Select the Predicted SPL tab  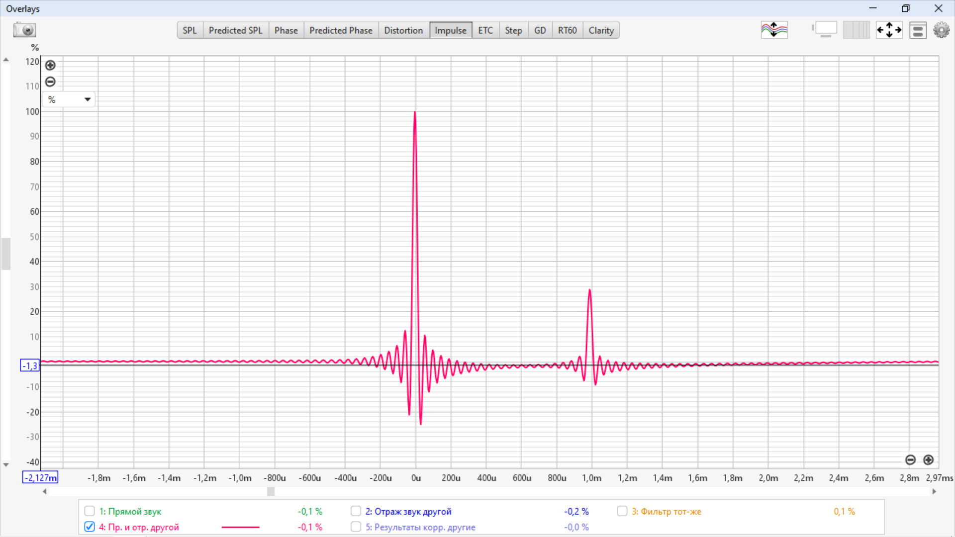tap(235, 30)
